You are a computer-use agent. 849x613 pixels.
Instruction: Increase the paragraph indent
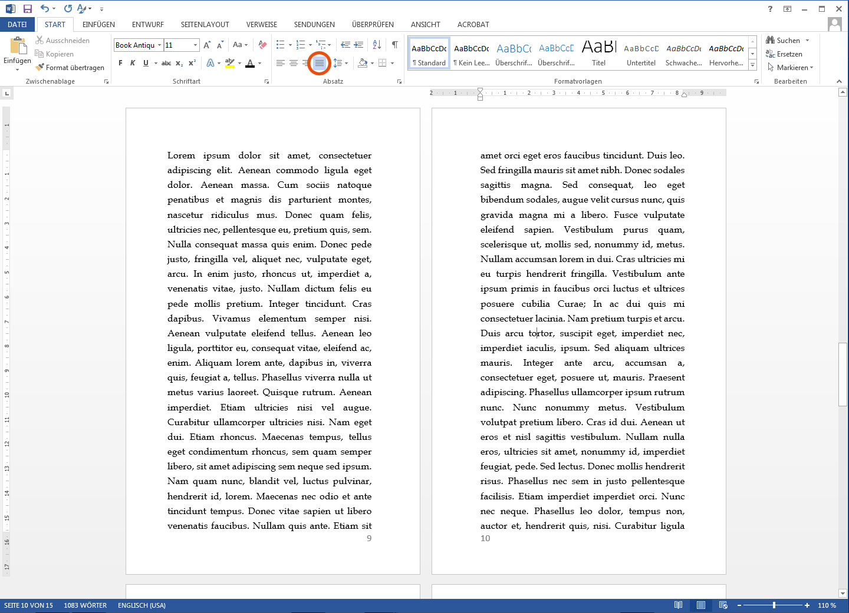tap(358, 45)
